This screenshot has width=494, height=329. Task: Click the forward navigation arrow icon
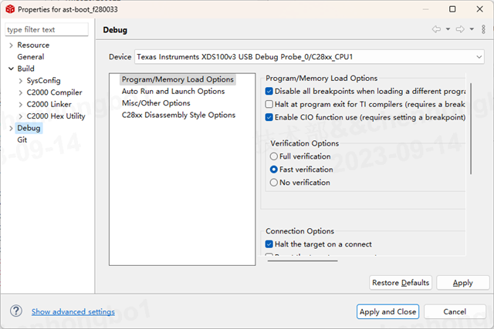pyautogui.click(x=458, y=30)
